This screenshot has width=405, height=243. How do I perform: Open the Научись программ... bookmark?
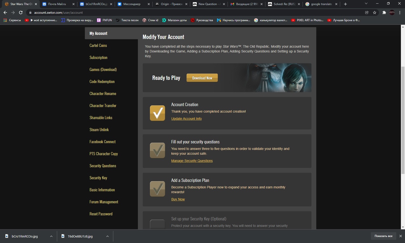pos(234,20)
